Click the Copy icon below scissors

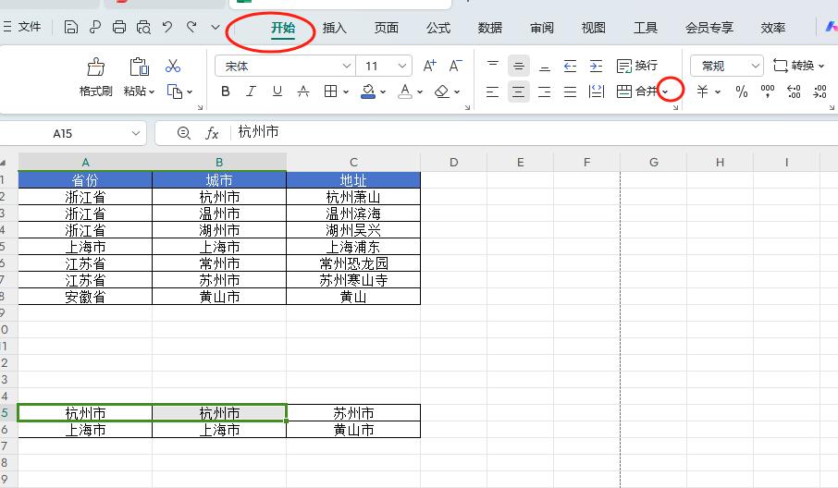pyautogui.click(x=174, y=91)
